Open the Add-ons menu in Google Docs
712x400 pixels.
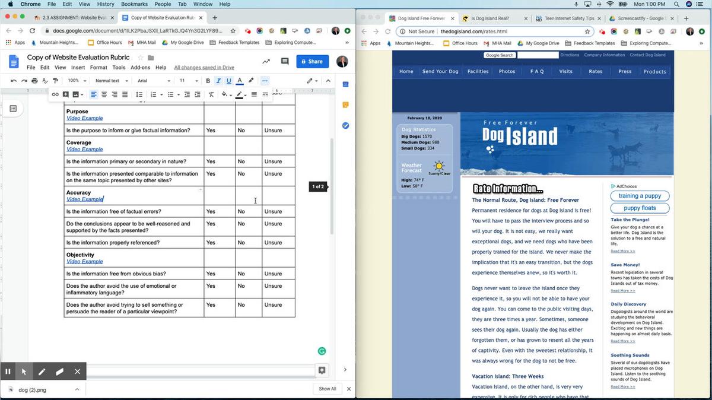pyautogui.click(x=140, y=68)
